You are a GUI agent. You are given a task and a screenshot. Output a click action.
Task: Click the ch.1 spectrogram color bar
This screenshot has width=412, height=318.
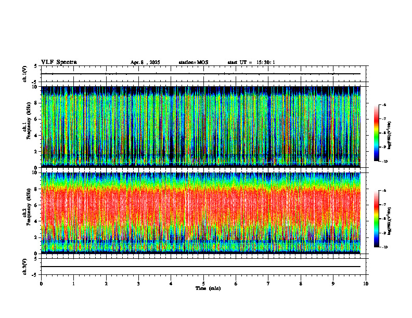click(376, 133)
